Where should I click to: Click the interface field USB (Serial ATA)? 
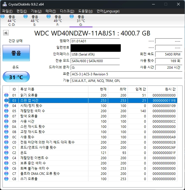[95, 54]
